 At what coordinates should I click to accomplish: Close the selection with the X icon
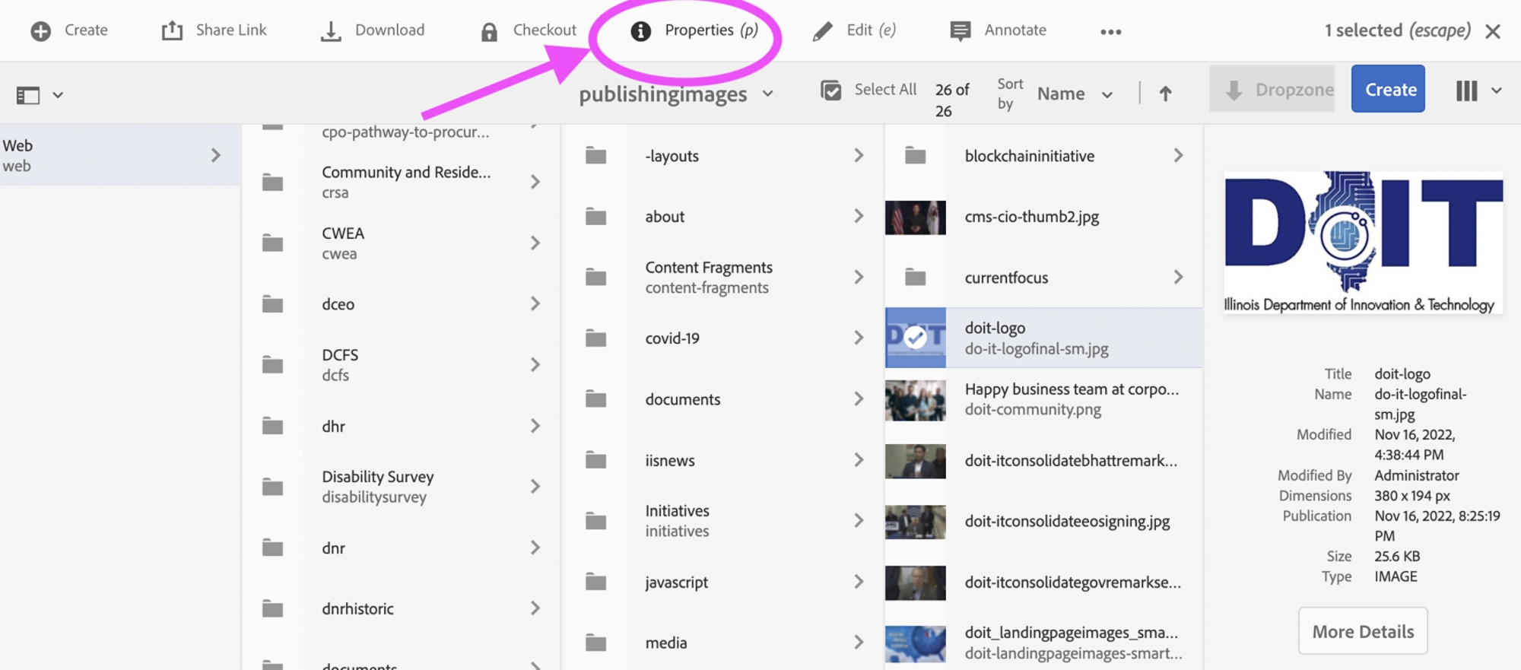(x=1493, y=31)
